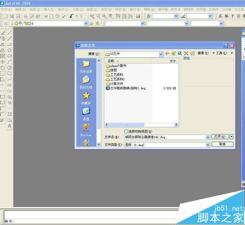Click Up One Level folder icon
Viewport: 245px width, 225px height.
pyautogui.click(x=173, y=53)
